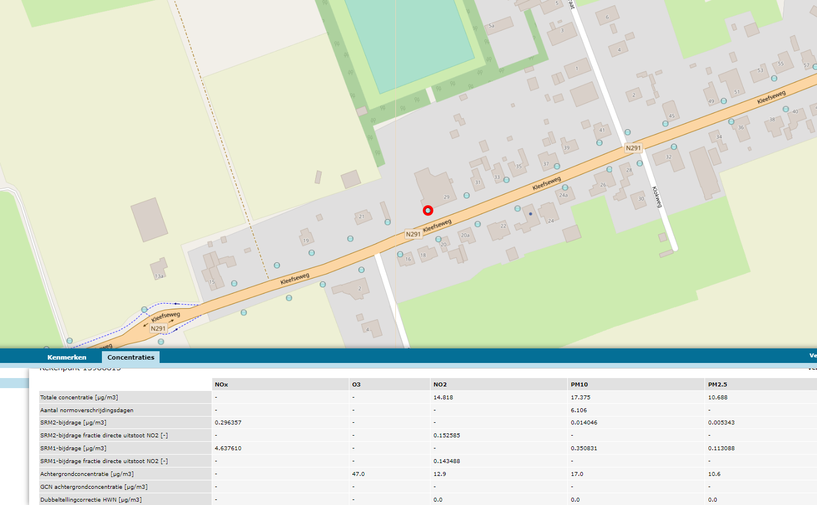Screen dimensions: 817x505
Task: Select the calculation point right of house 19
Action: [x=311, y=253]
